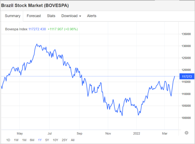This screenshot has width=195, height=144.
Task: Open the chart settings gear icon
Action: [186, 133]
